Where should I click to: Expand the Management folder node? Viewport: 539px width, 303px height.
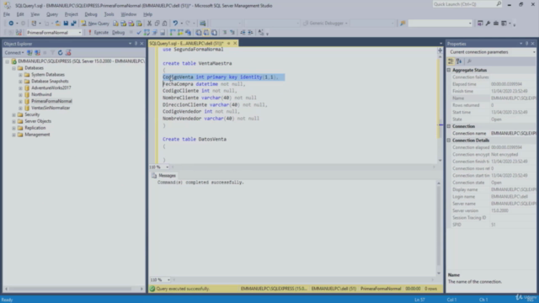13,135
